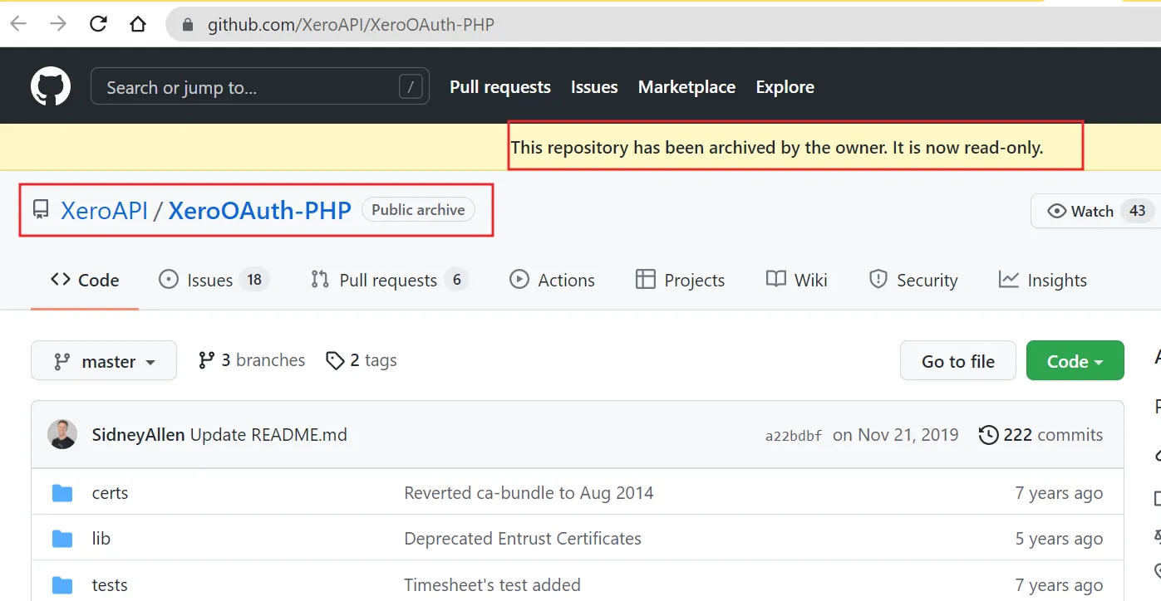Click the folder icon for tests
1161x601 pixels.
pos(62,584)
